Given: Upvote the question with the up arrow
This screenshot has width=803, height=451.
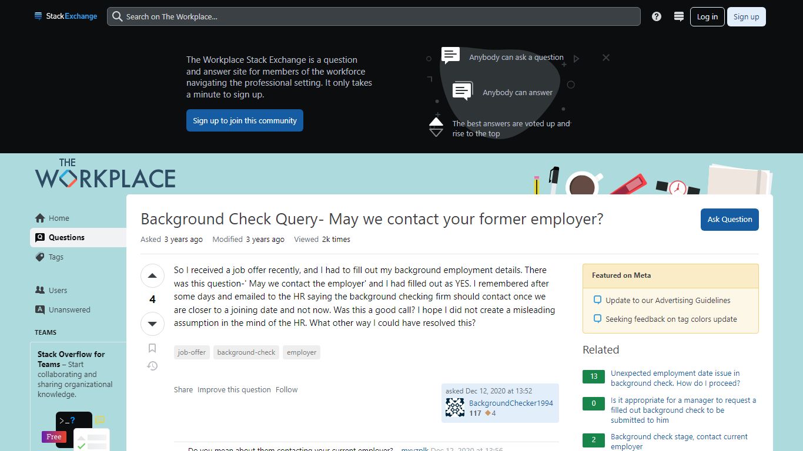Looking at the screenshot, I should [152, 275].
